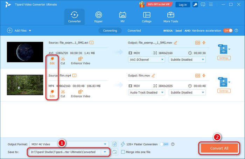Screen dimensions: 245x159
Task: Cut the film.mp4 video
Action: click(x=63, y=94)
